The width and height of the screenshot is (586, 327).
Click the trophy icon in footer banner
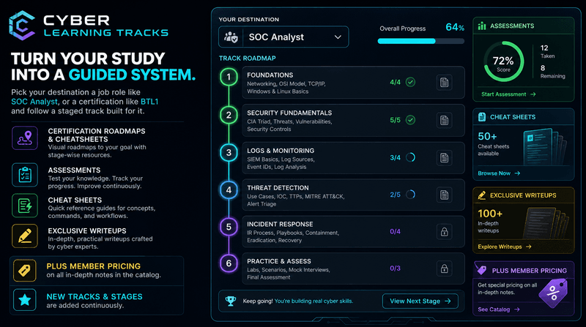(231, 301)
